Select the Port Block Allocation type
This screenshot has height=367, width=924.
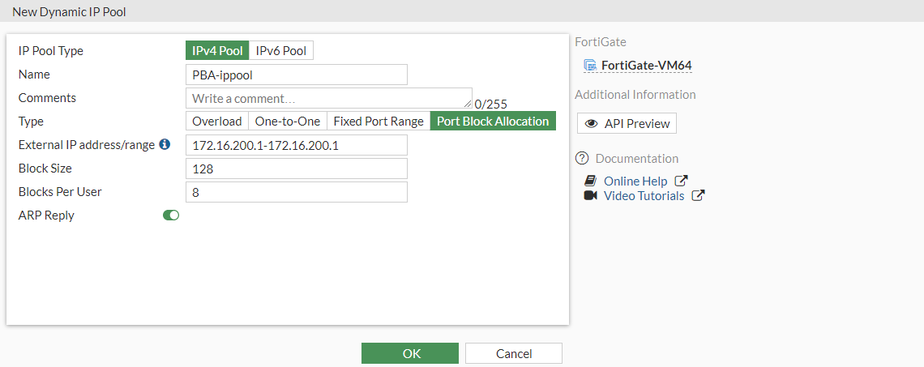coord(493,122)
